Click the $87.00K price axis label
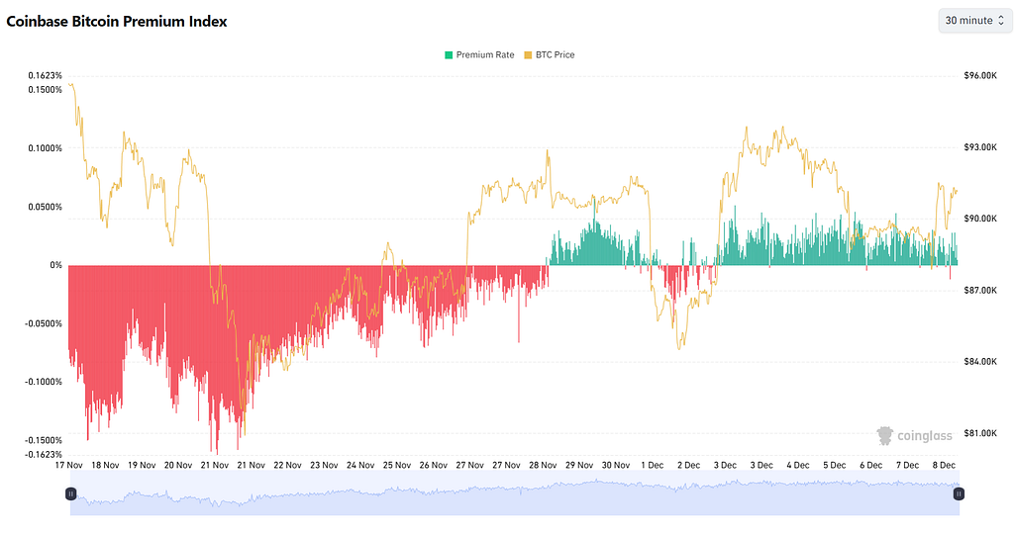The image size is (1014, 537). (980, 290)
